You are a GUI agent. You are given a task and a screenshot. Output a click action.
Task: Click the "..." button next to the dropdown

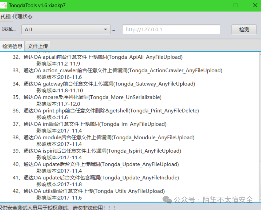click(113, 30)
